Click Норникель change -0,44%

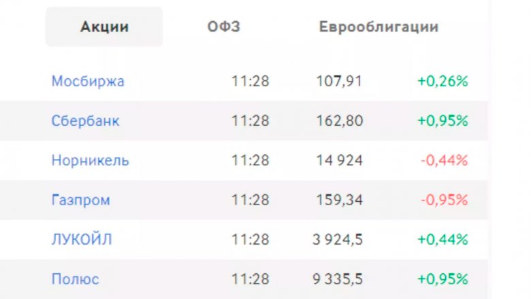(x=444, y=160)
